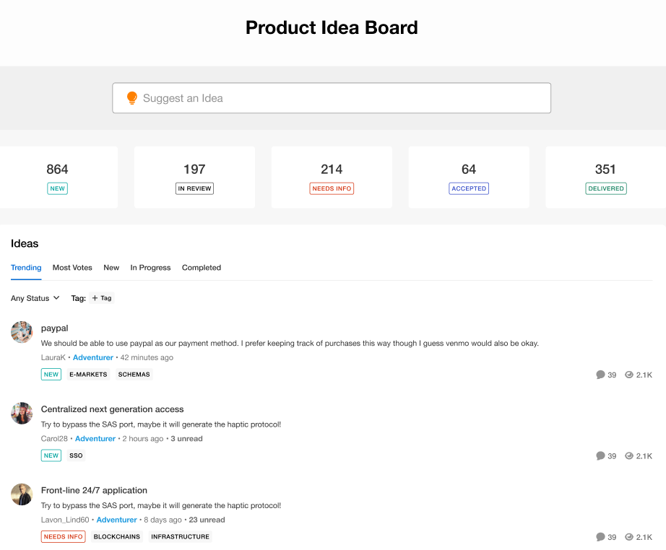Open LauraK's avatar on the paypal idea
The width and height of the screenshot is (666, 550).
22,332
